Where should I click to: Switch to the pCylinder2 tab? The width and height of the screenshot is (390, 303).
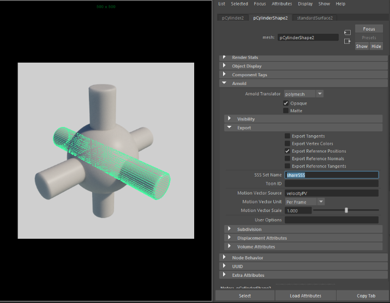pyautogui.click(x=233, y=18)
